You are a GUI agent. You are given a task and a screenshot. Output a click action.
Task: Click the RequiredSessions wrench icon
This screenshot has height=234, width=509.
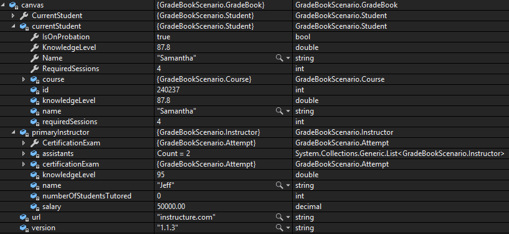tap(34, 69)
